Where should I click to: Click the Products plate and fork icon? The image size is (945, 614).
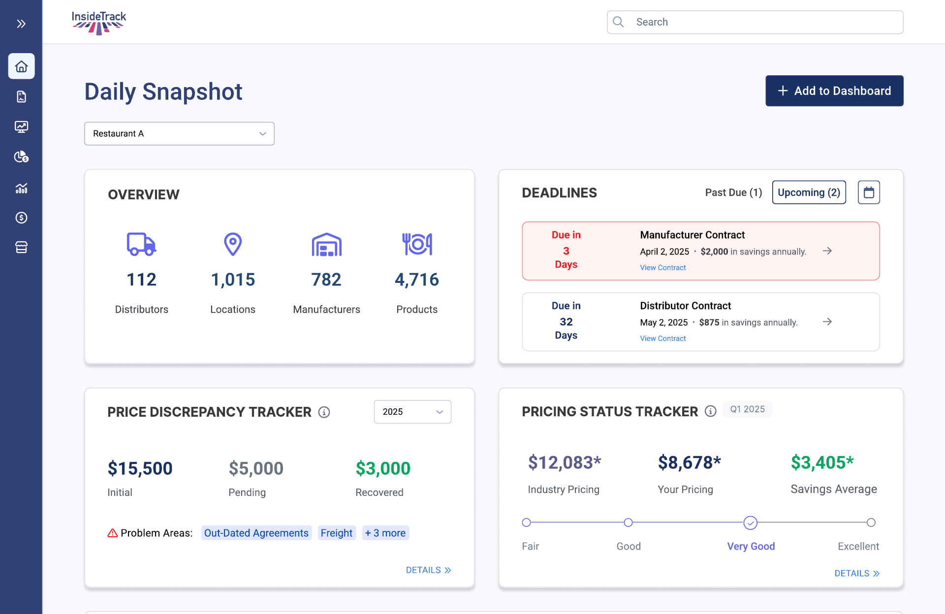tap(417, 244)
